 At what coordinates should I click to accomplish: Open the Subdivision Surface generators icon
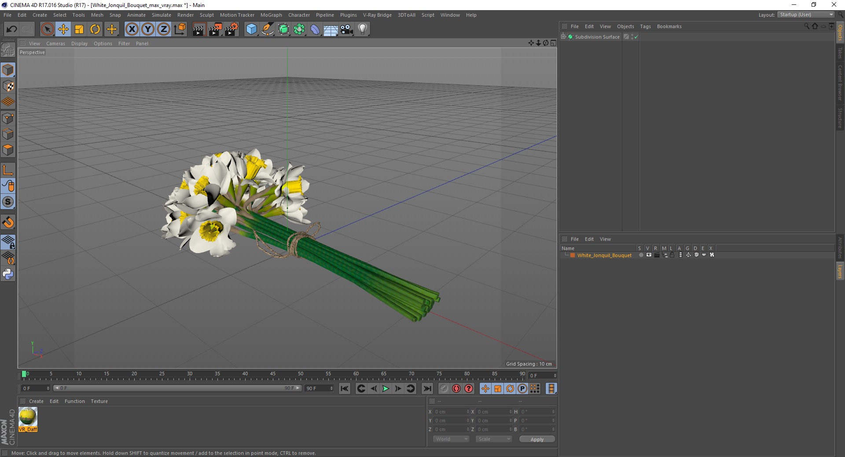tap(284, 29)
